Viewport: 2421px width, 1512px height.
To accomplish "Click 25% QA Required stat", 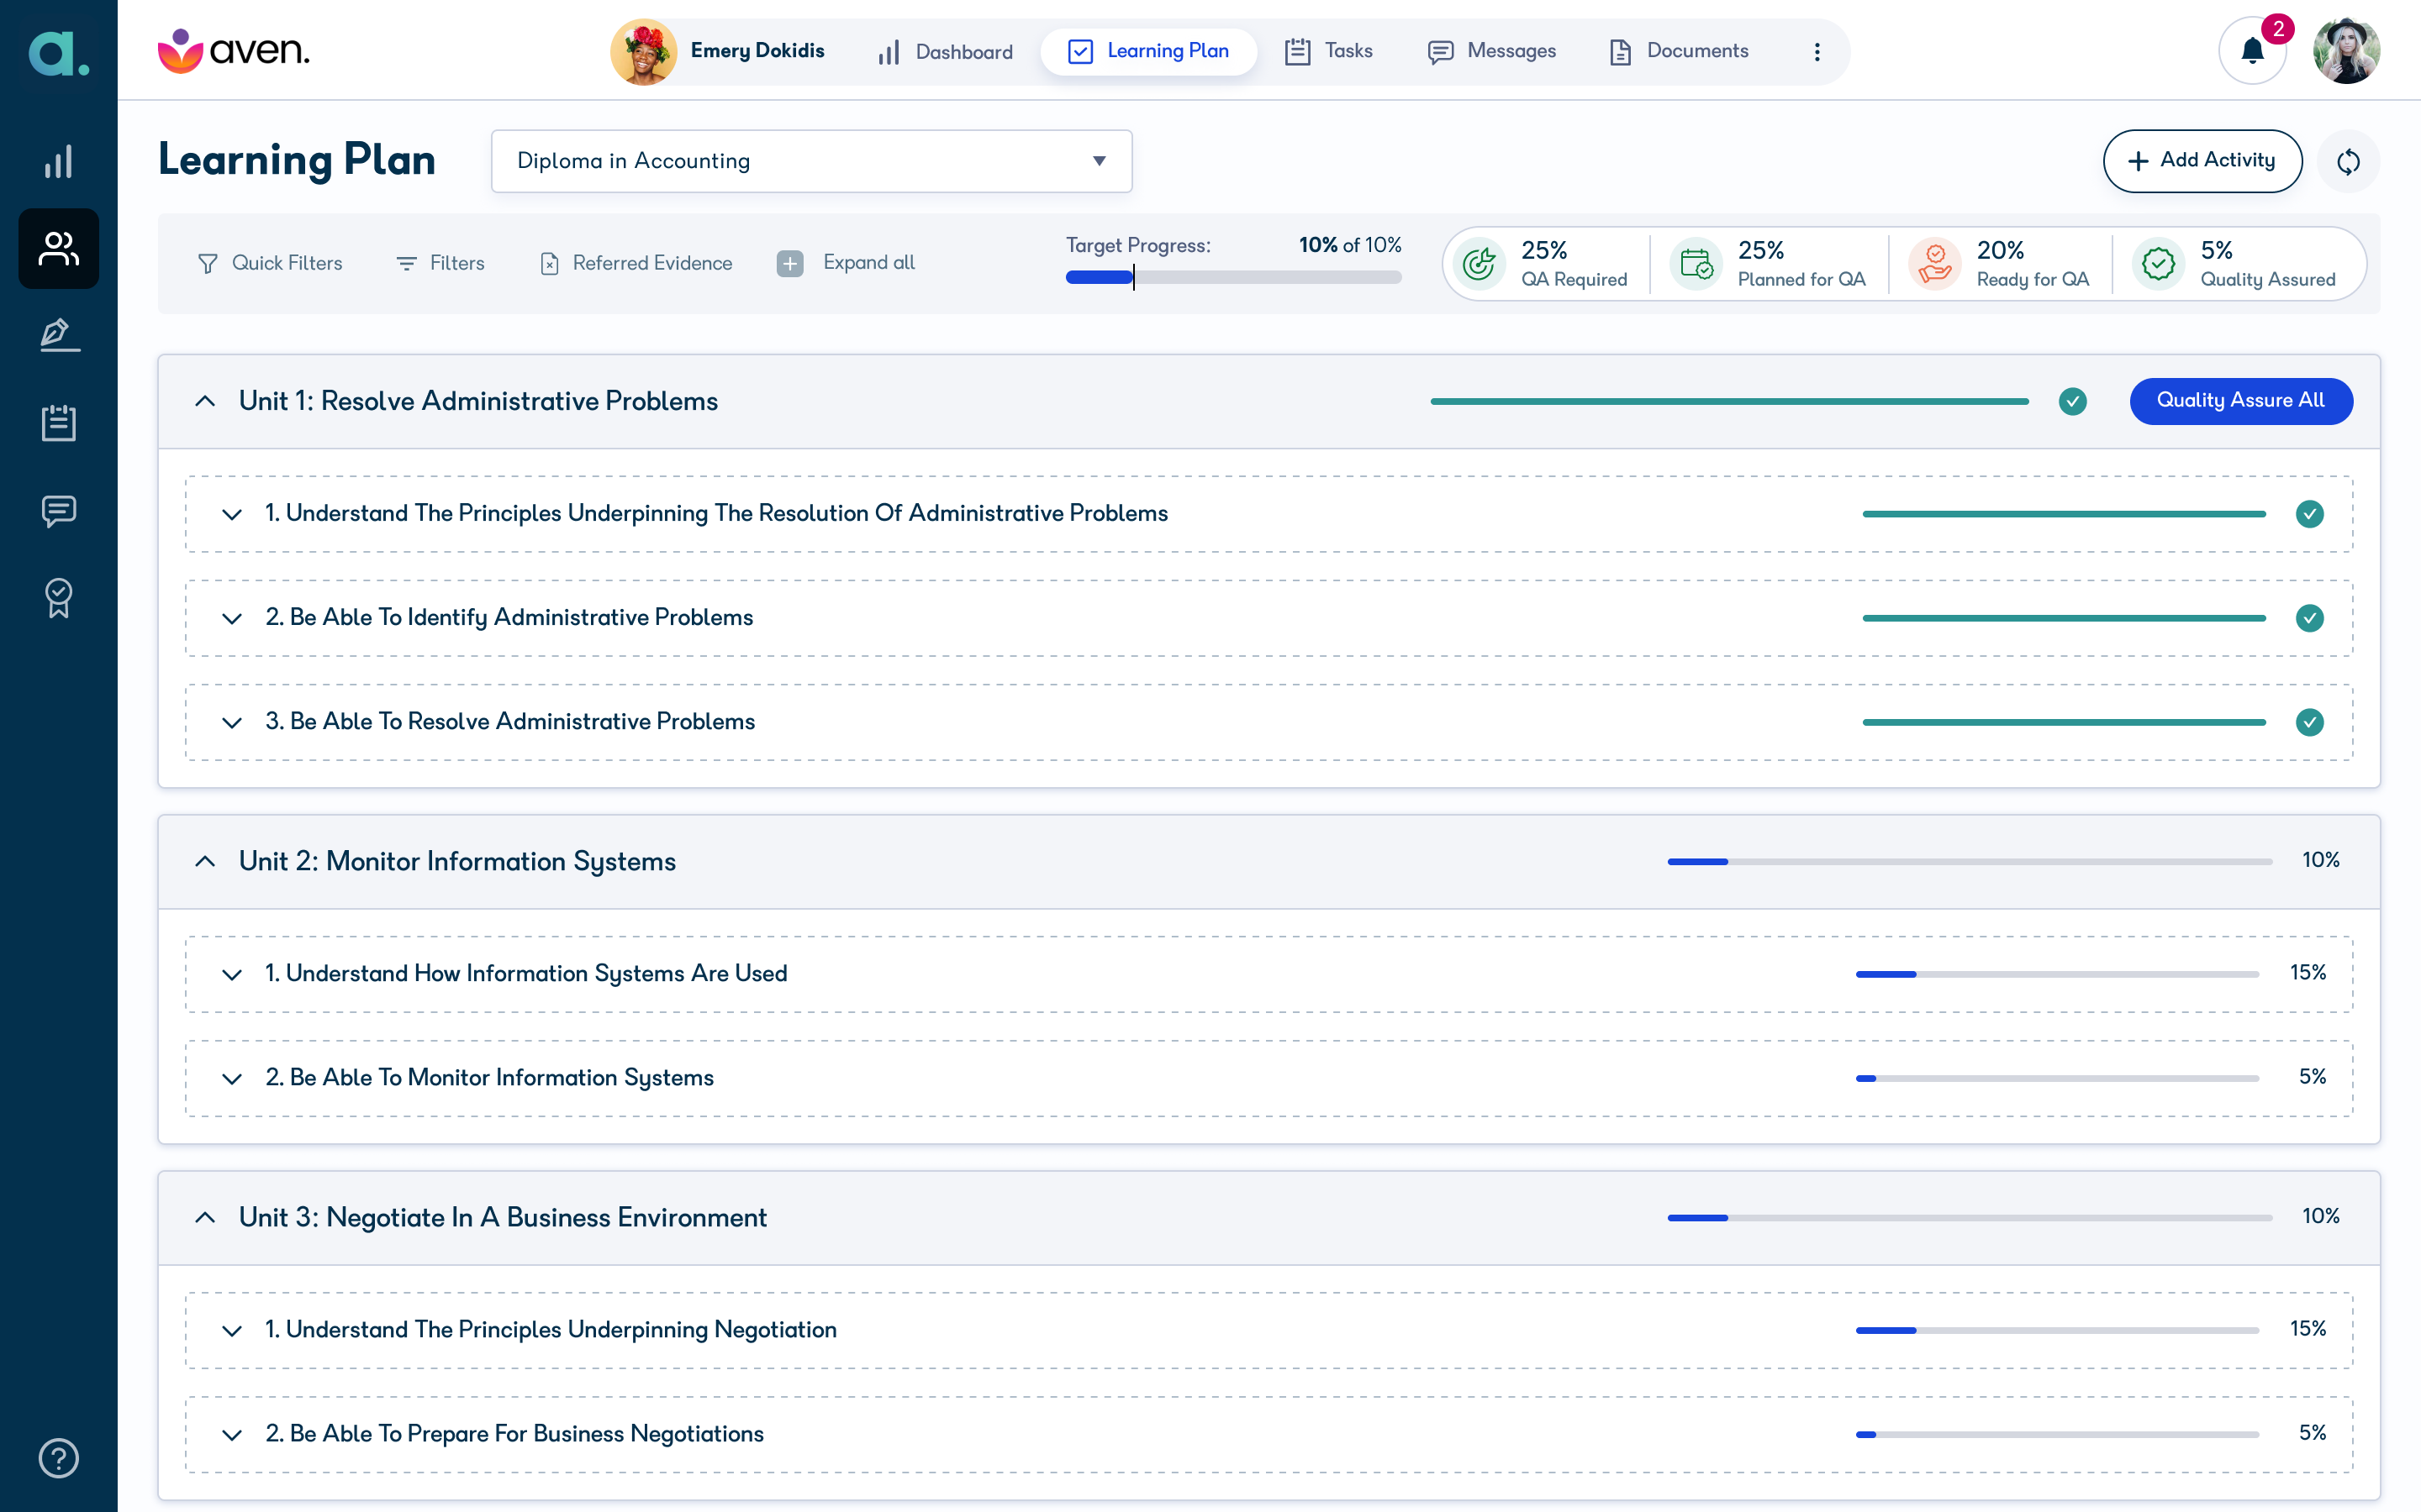I will coord(1542,264).
